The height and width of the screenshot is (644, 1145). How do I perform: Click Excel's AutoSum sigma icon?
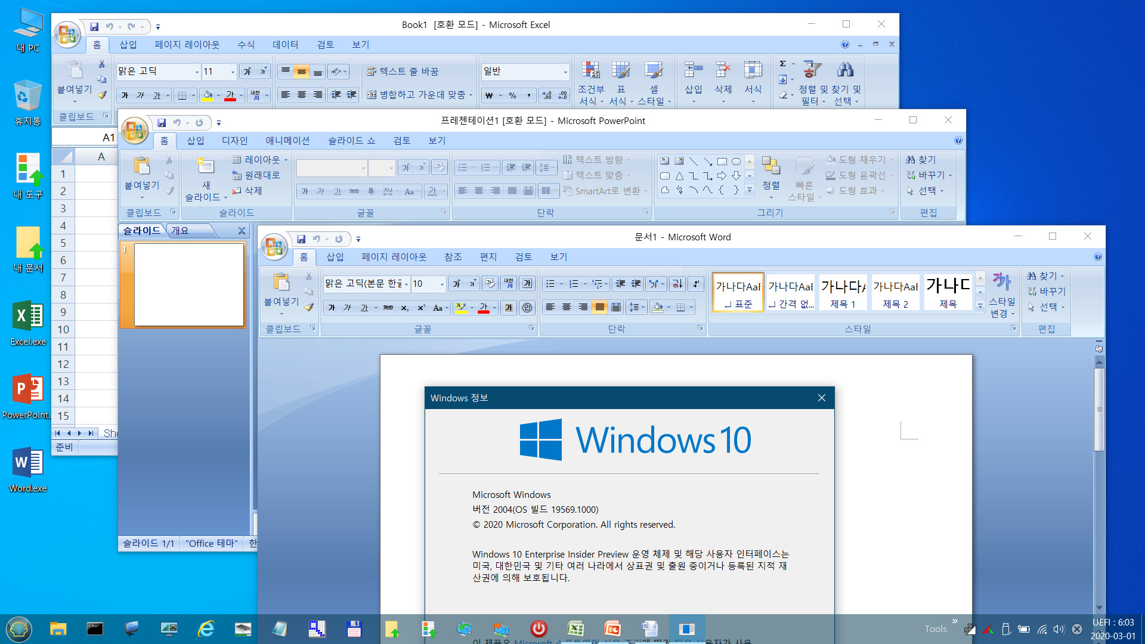pyautogui.click(x=783, y=64)
